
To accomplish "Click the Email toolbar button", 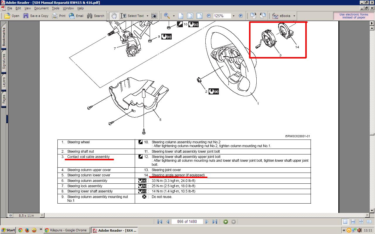I will 76,16.
